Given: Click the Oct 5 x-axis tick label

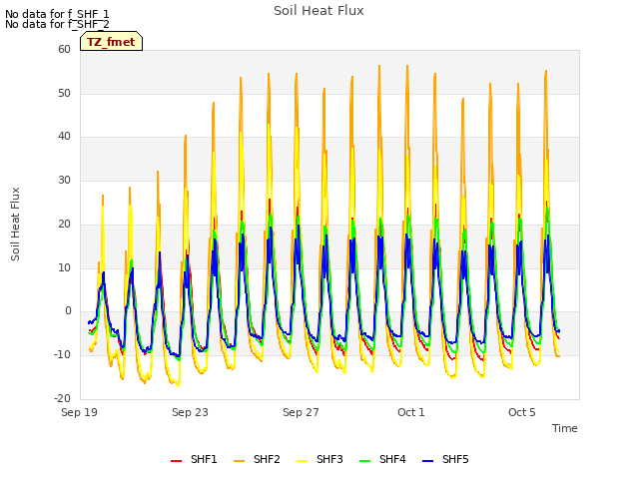Looking at the screenshot, I should tap(521, 412).
